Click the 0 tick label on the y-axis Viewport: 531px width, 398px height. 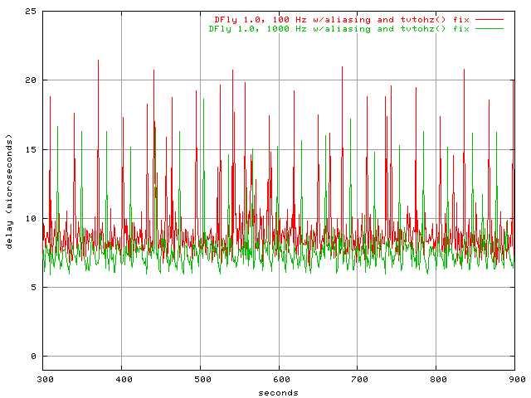pos(33,357)
